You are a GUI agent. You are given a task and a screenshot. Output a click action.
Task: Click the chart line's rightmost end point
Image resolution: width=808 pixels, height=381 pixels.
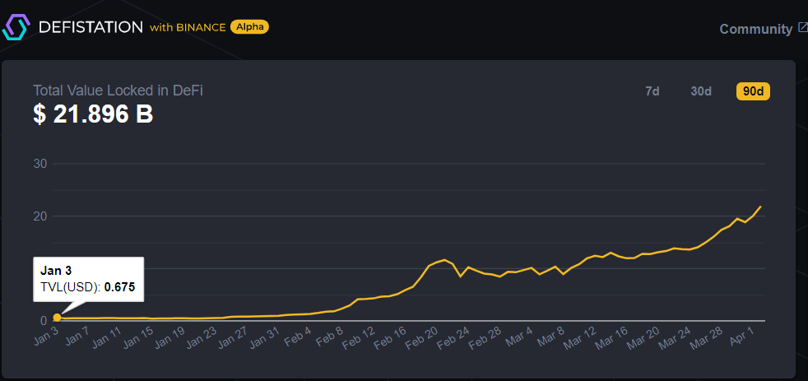[x=760, y=207]
